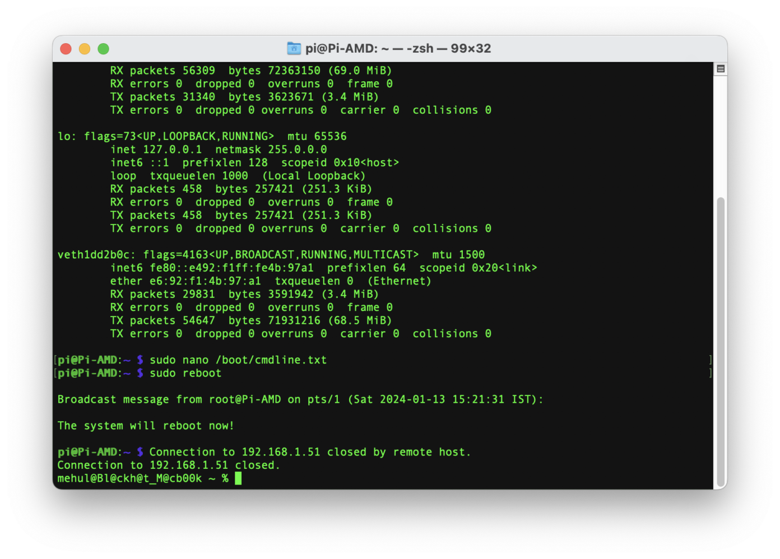Click the text The system will reboot now!
This screenshot has height=559, width=780.
click(x=146, y=426)
